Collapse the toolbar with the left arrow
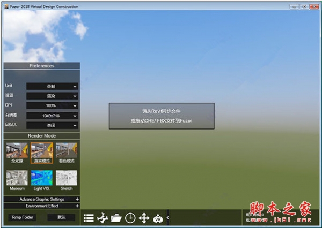 (x=168, y=217)
